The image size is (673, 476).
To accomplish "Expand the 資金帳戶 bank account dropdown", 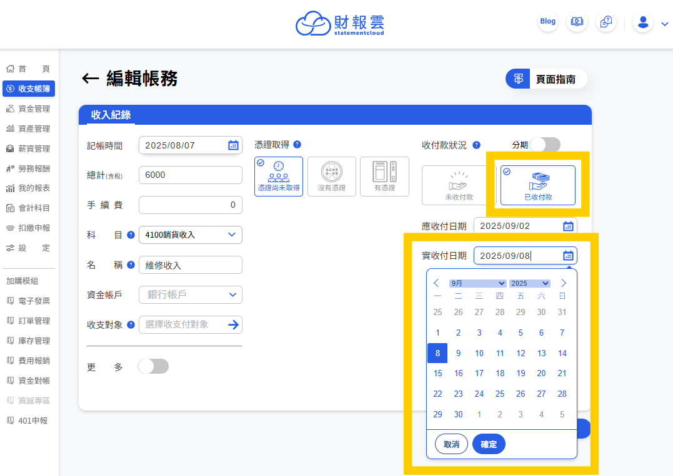I will click(190, 294).
